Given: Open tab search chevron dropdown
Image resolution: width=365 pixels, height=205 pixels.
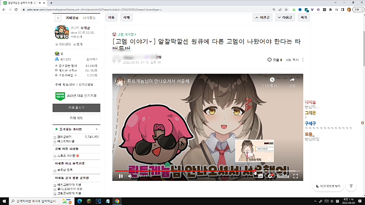Looking at the screenshot, I should (x=335, y=3).
